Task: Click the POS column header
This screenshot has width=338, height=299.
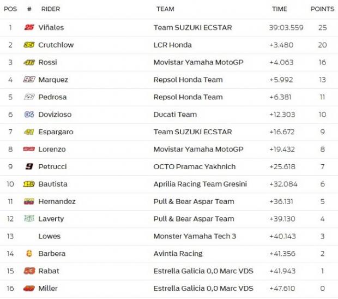Action: pyautogui.click(x=10, y=9)
